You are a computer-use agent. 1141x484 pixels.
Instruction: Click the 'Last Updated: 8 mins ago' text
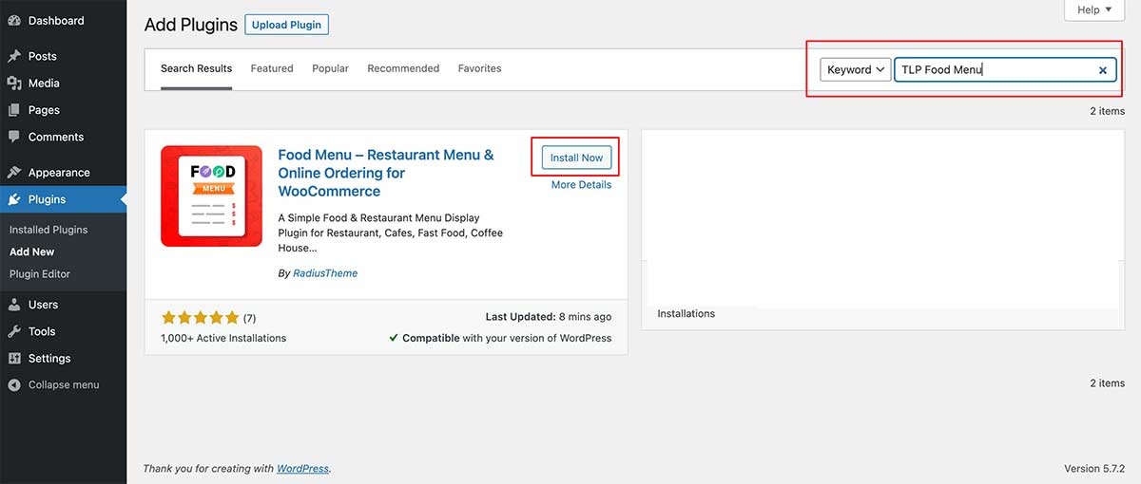549,317
